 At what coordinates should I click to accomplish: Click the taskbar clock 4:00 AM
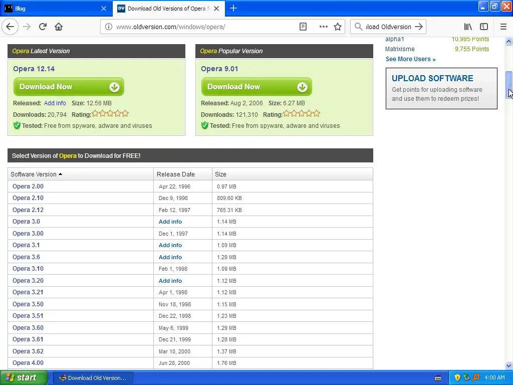point(494,378)
